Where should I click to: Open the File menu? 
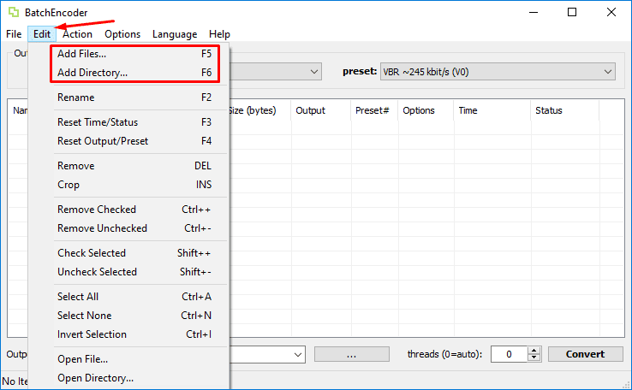coord(14,34)
